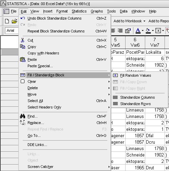
Task: Click the cell containing 1965
Action: tap(135, 168)
